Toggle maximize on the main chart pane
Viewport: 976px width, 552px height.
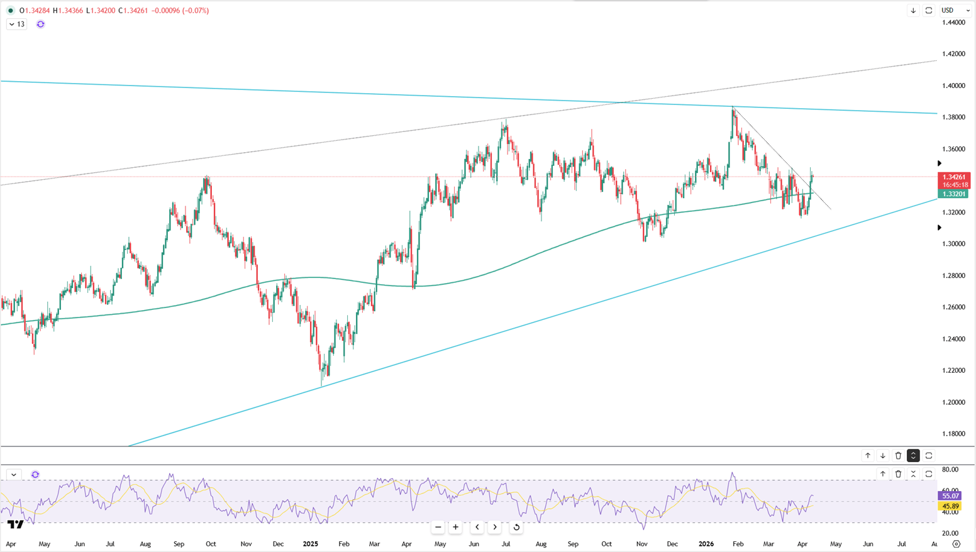(x=929, y=456)
